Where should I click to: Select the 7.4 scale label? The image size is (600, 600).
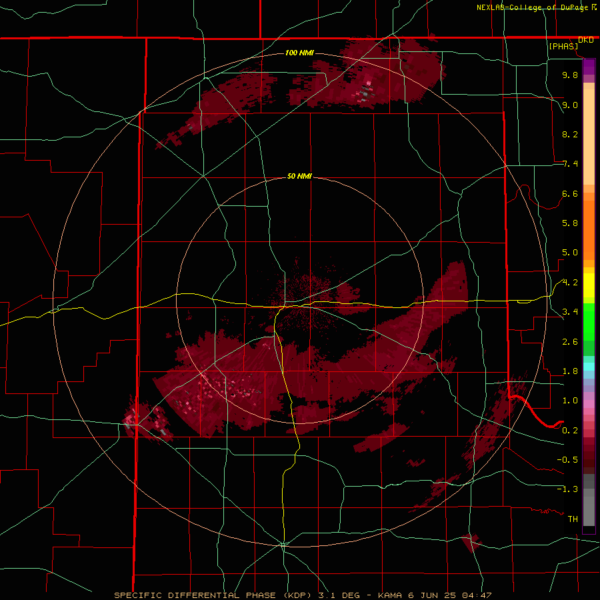570,164
